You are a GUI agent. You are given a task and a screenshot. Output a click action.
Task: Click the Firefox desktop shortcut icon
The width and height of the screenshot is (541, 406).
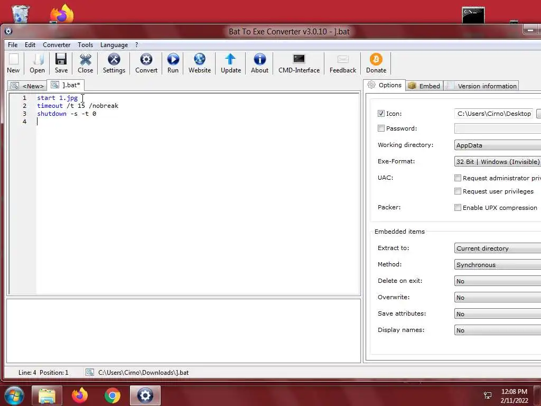tap(62, 14)
